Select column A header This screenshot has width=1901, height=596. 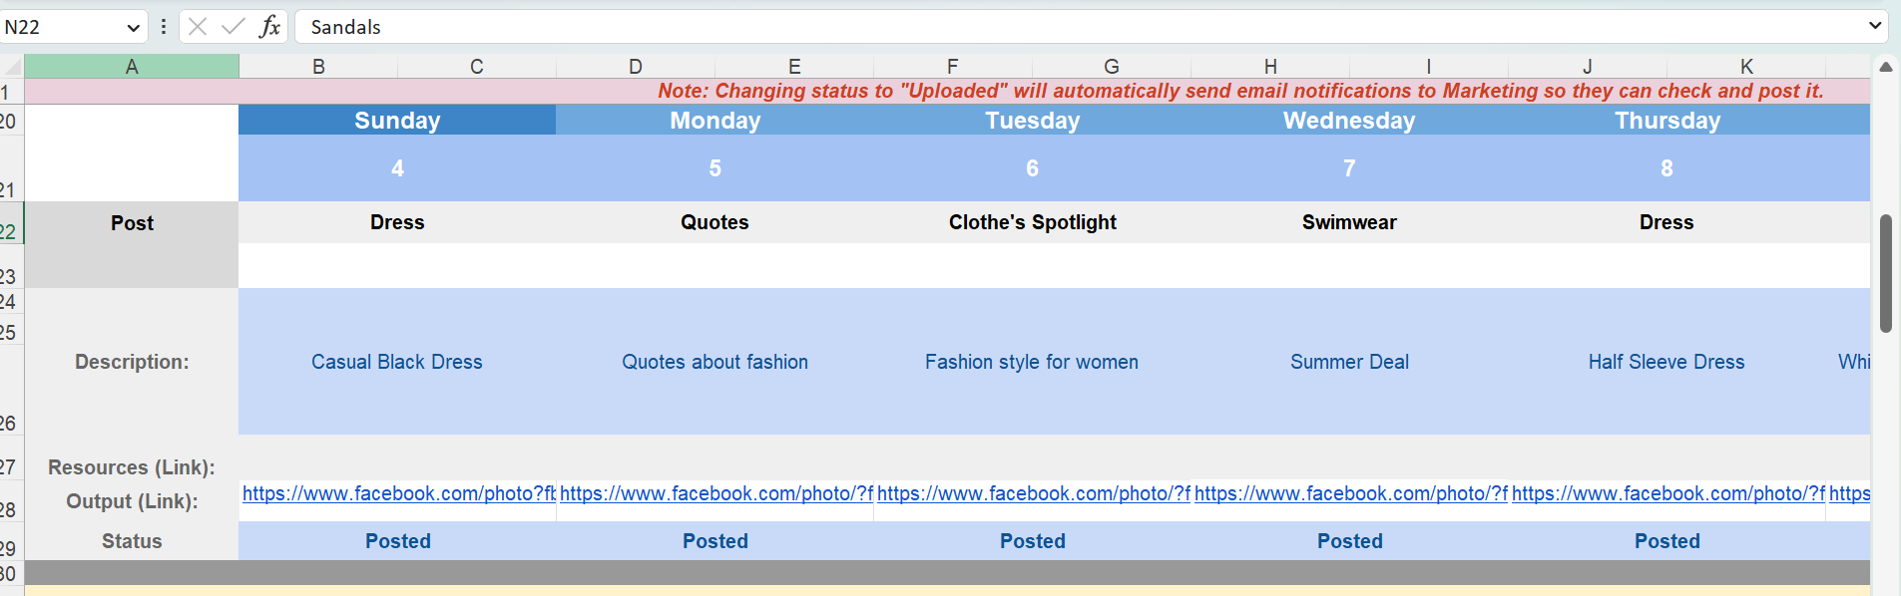tap(132, 67)
